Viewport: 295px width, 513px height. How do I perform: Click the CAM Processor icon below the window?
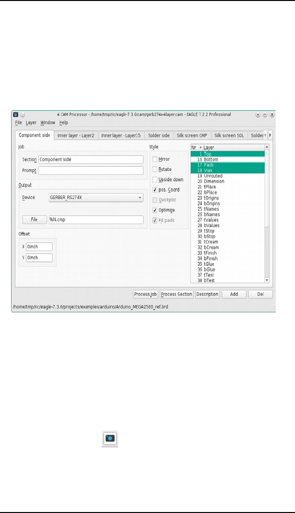pyautogui.click(x=110, y=439)
